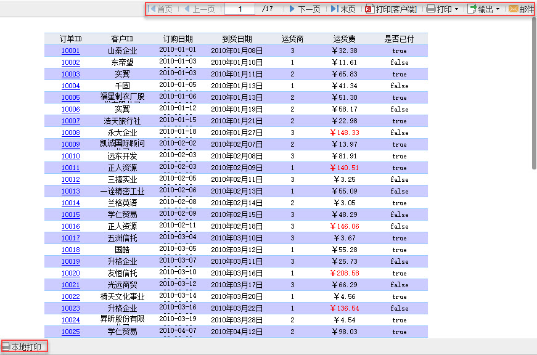Open order link 10006
The height and width of the screenshot is (355, 537).
tap(70, 109)
